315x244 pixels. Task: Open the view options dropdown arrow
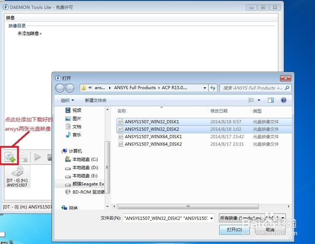tap(259, 100)
